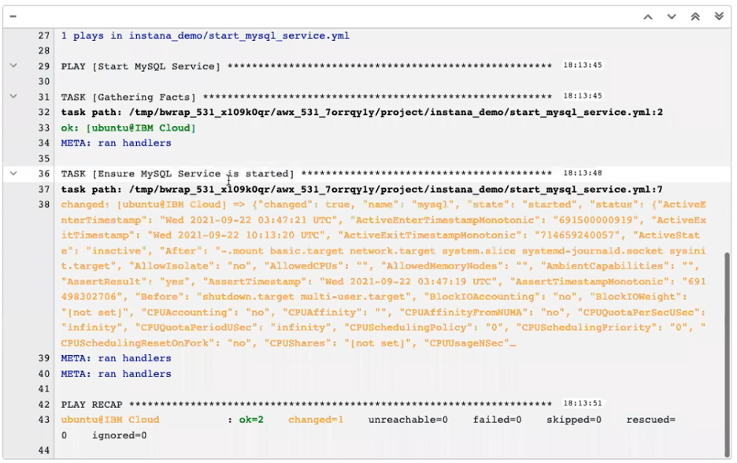
Task: Click 'META: ran handlers' on line 34
Action: 116,143
